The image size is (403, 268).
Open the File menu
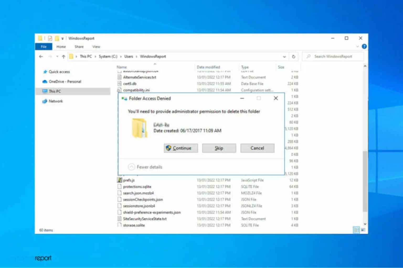43,47
